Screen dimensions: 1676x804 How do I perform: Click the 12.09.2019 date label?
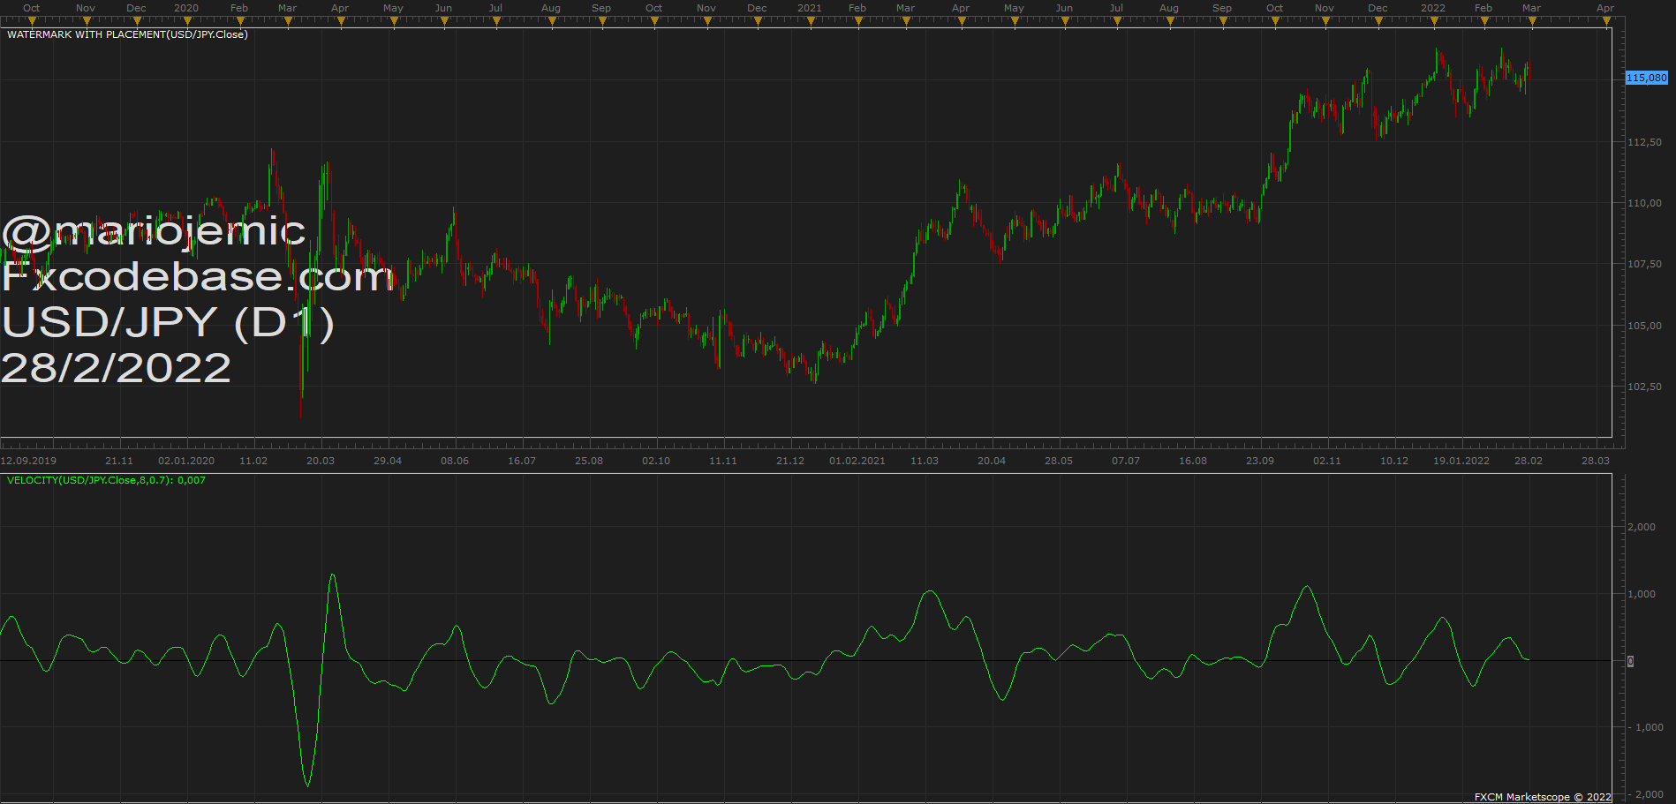(28, 461)
